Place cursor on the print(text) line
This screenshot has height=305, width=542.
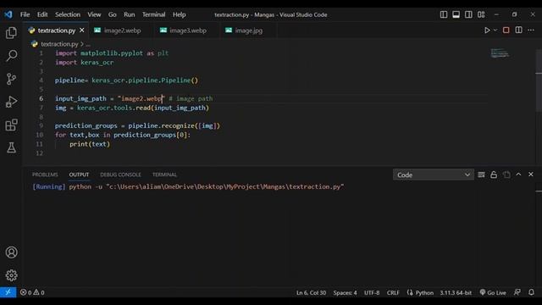(90, 144)
